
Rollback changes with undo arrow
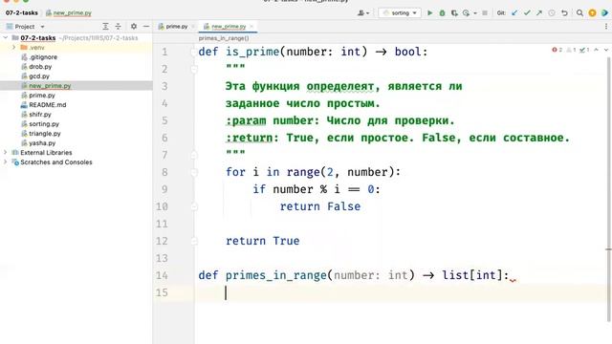(564, 12)
